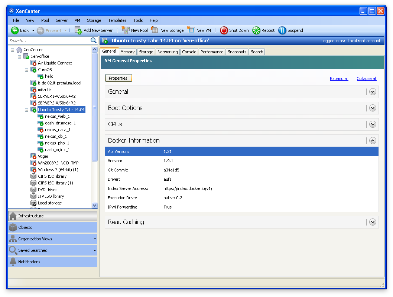Switch to the Networking tab
The width and height of the screenshot is (393, 297).
pyautogui.click(x=168, y=52)
